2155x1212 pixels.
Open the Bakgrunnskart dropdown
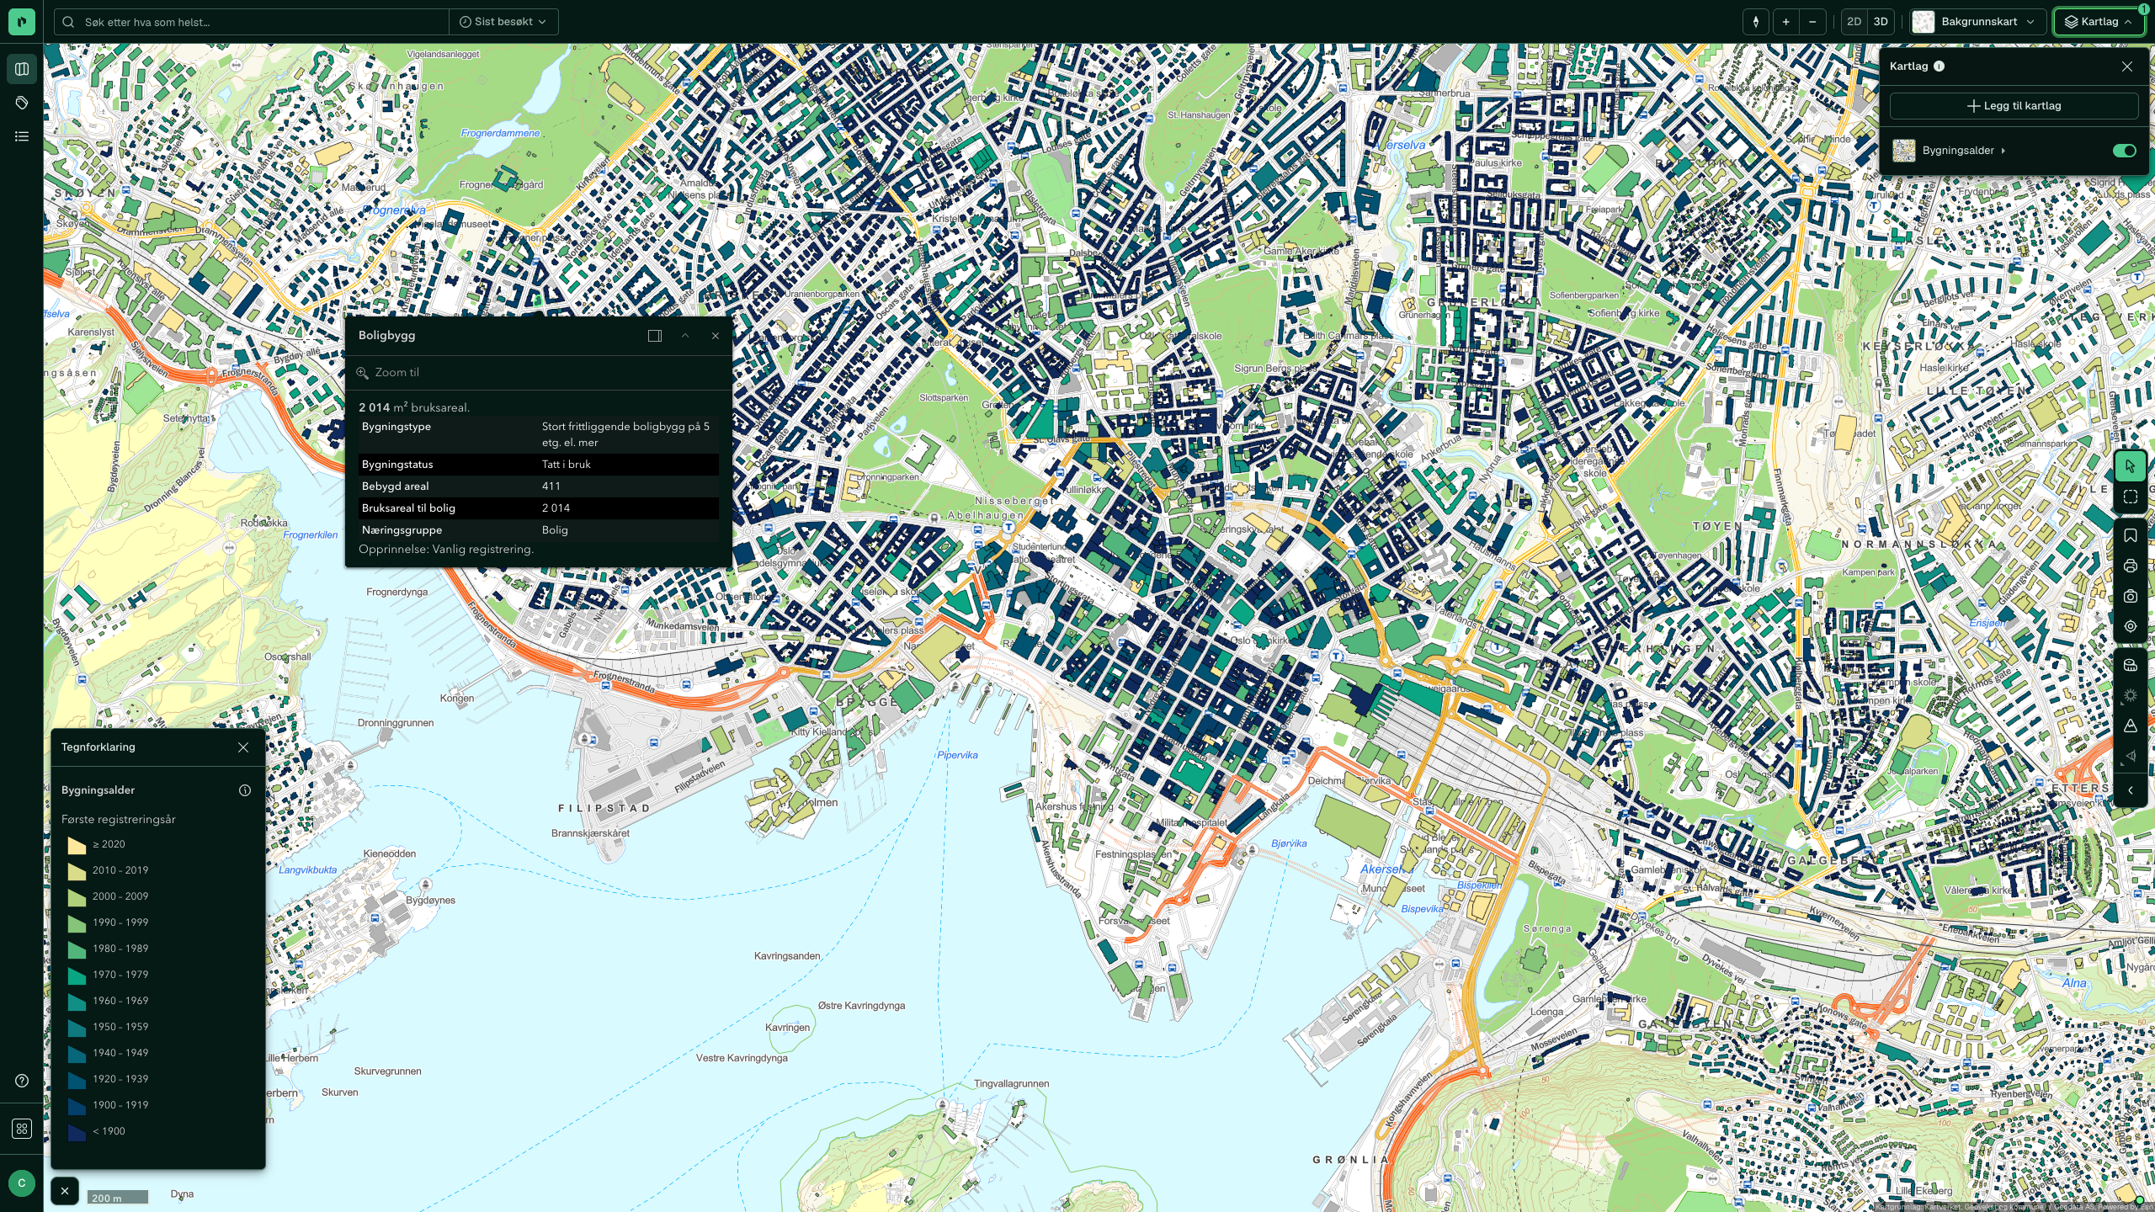coord(1977,22)
